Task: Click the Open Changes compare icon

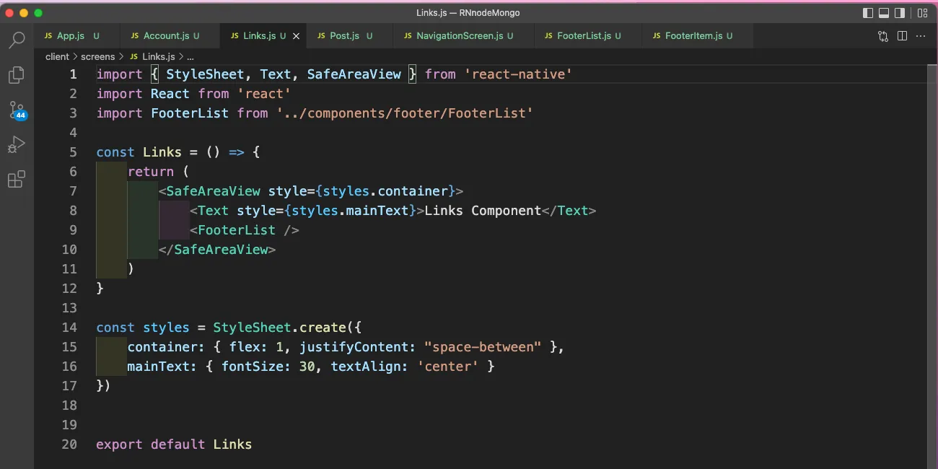Action: point(883,36)
